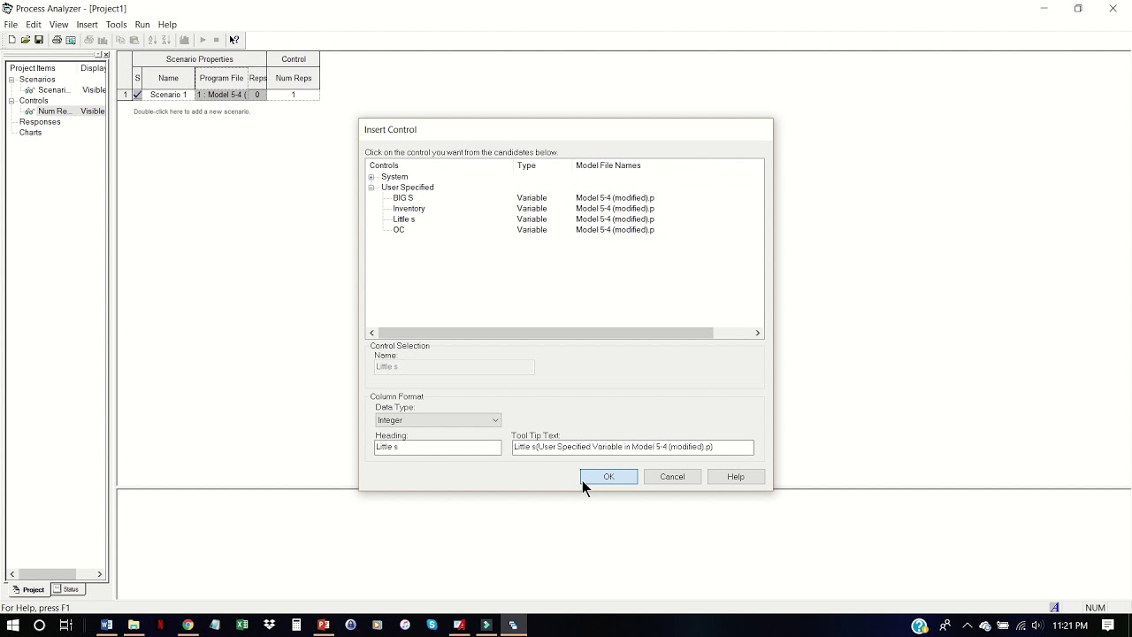
Task: Click the Insert Chart toolbar icon
Action: coord(184,40)
